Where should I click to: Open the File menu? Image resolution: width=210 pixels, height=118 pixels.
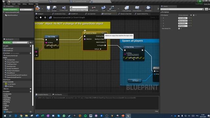[4, 4]
